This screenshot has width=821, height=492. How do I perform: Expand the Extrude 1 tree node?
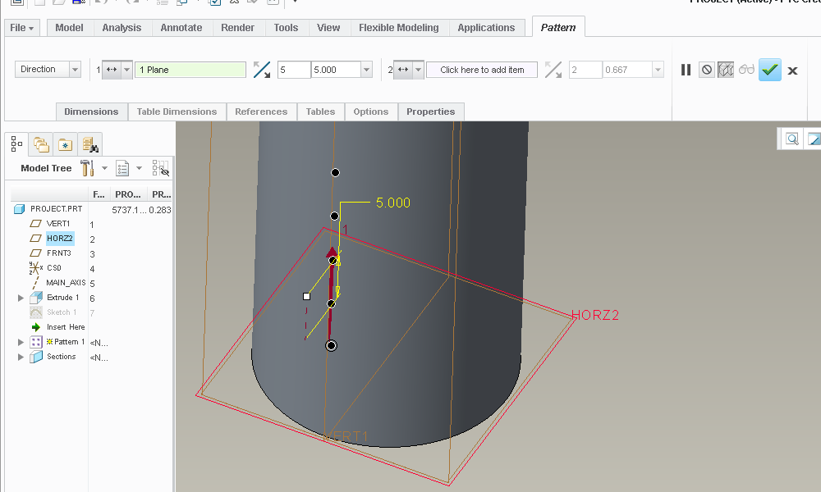pyautogui.click(x=21, y=298)
